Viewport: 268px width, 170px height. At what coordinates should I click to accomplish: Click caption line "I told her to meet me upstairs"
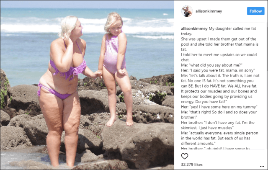pos(219,55)
